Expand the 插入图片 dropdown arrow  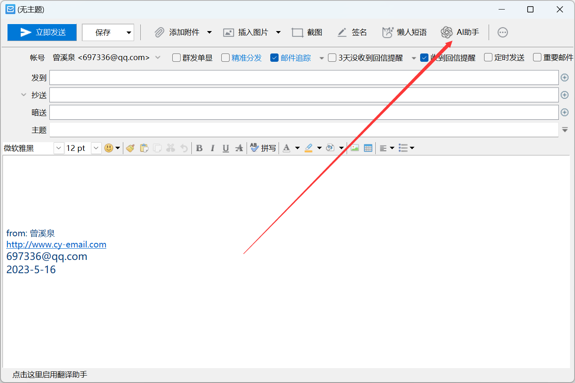278,32
